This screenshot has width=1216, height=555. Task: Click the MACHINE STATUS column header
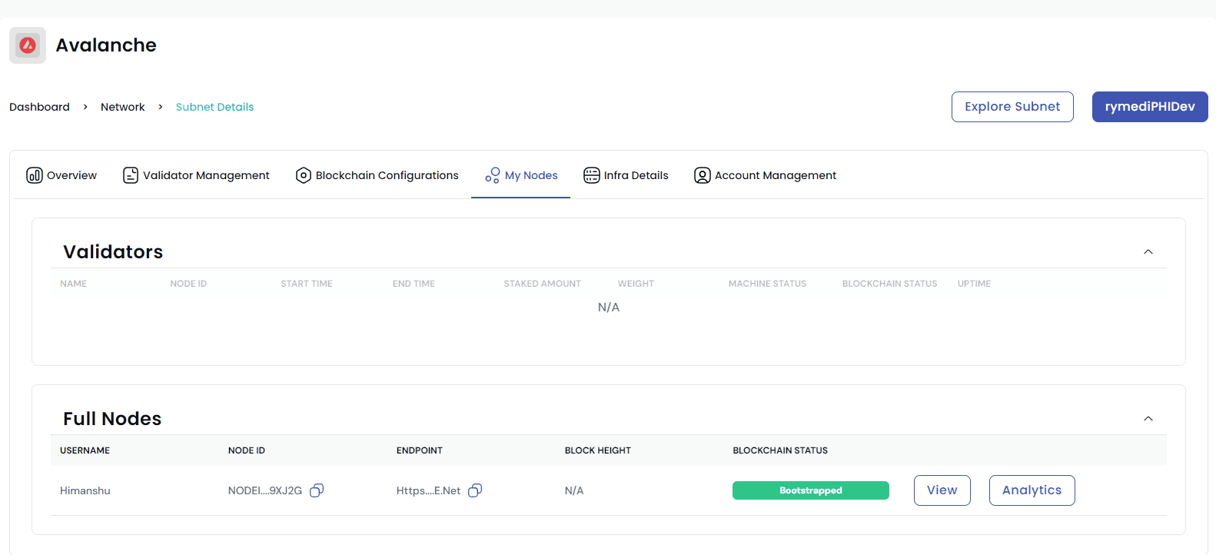click(x=767, y=284)
